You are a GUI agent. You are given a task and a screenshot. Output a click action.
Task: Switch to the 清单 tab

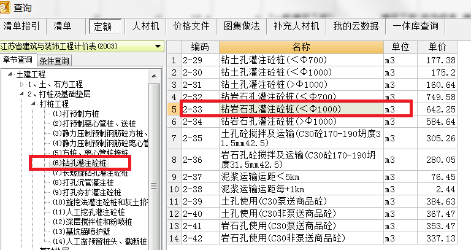coord(63,26)
